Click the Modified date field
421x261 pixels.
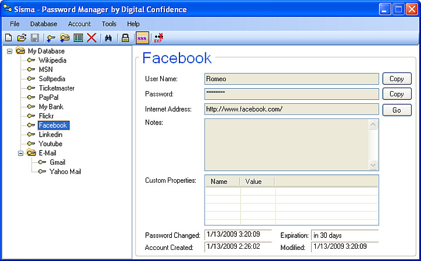coord(345,246)
